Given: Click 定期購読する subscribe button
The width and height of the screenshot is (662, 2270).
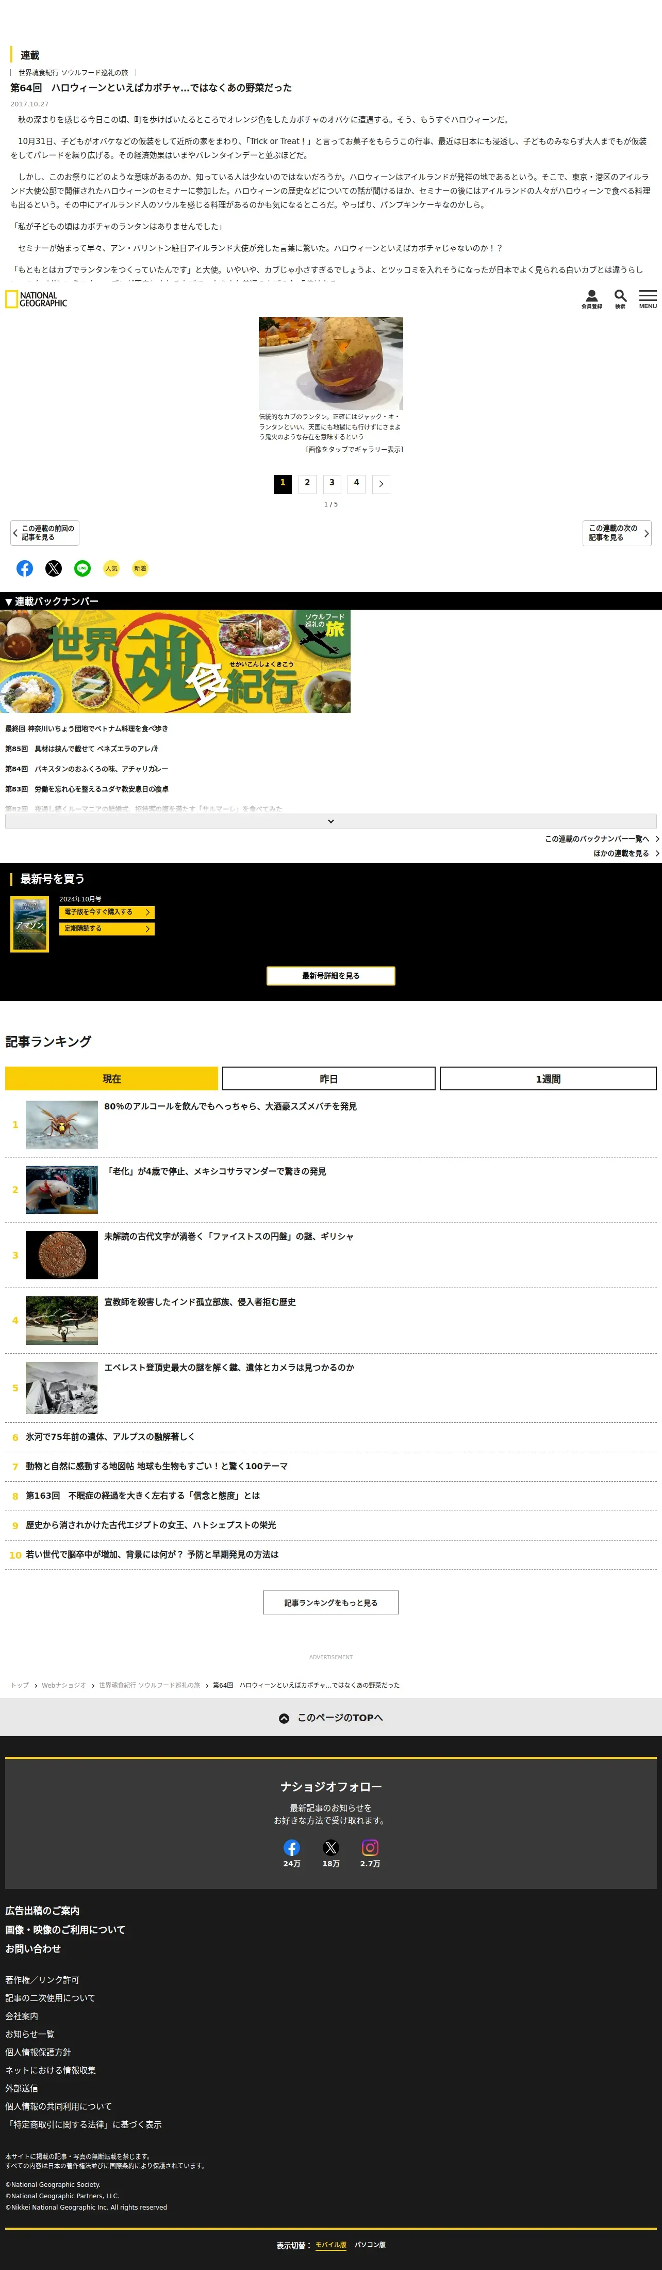Looking at the screenshot, I should tap(107, 929).
